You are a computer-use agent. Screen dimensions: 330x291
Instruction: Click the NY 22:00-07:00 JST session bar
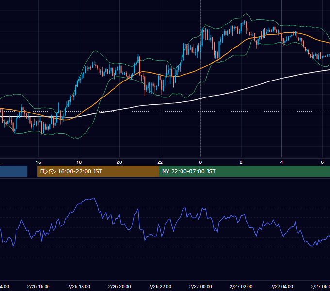(x=244, y=171)
